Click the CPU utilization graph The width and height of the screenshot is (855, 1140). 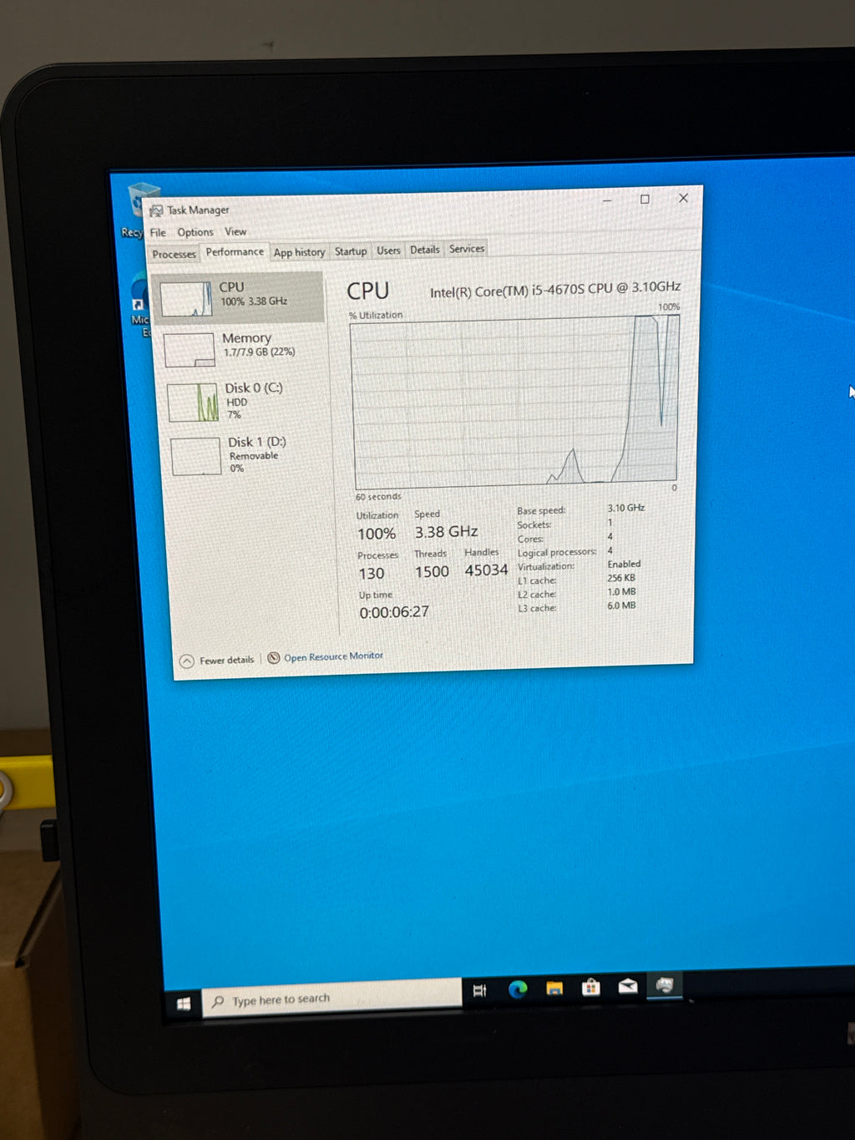pos(516,401)
